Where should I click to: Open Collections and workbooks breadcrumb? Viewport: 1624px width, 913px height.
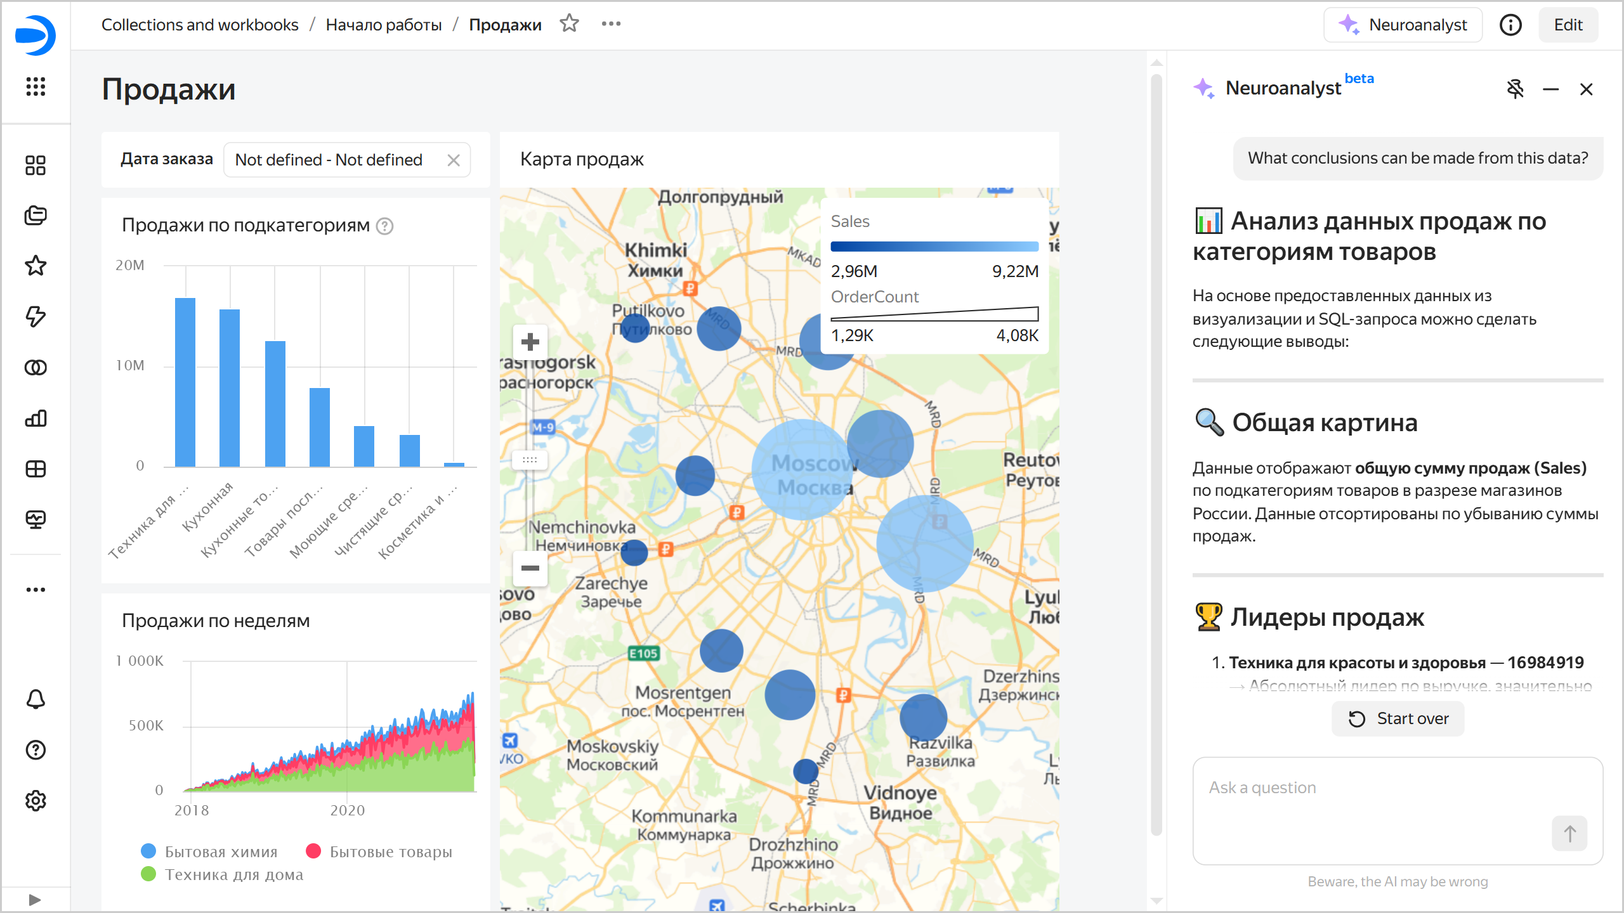(x=199, y=25)
